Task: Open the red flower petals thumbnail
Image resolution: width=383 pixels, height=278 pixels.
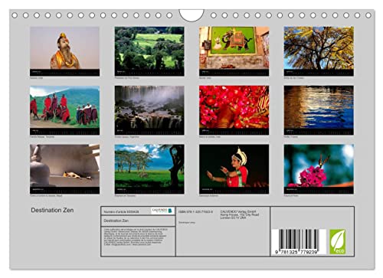Action: click(x=234, y=110)
